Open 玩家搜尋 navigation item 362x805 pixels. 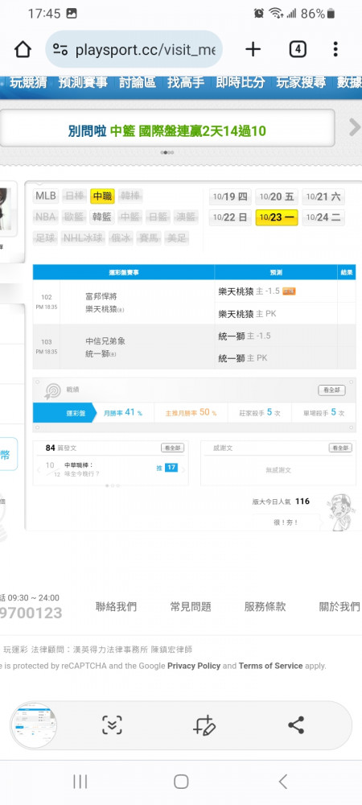[301, 82]
